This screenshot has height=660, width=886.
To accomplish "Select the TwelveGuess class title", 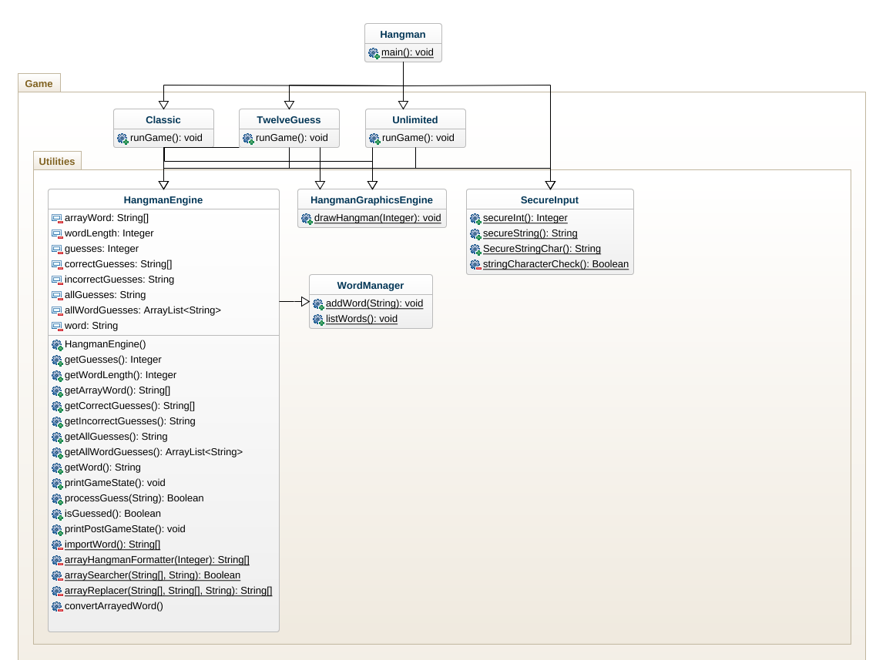I will pos(289,119).
